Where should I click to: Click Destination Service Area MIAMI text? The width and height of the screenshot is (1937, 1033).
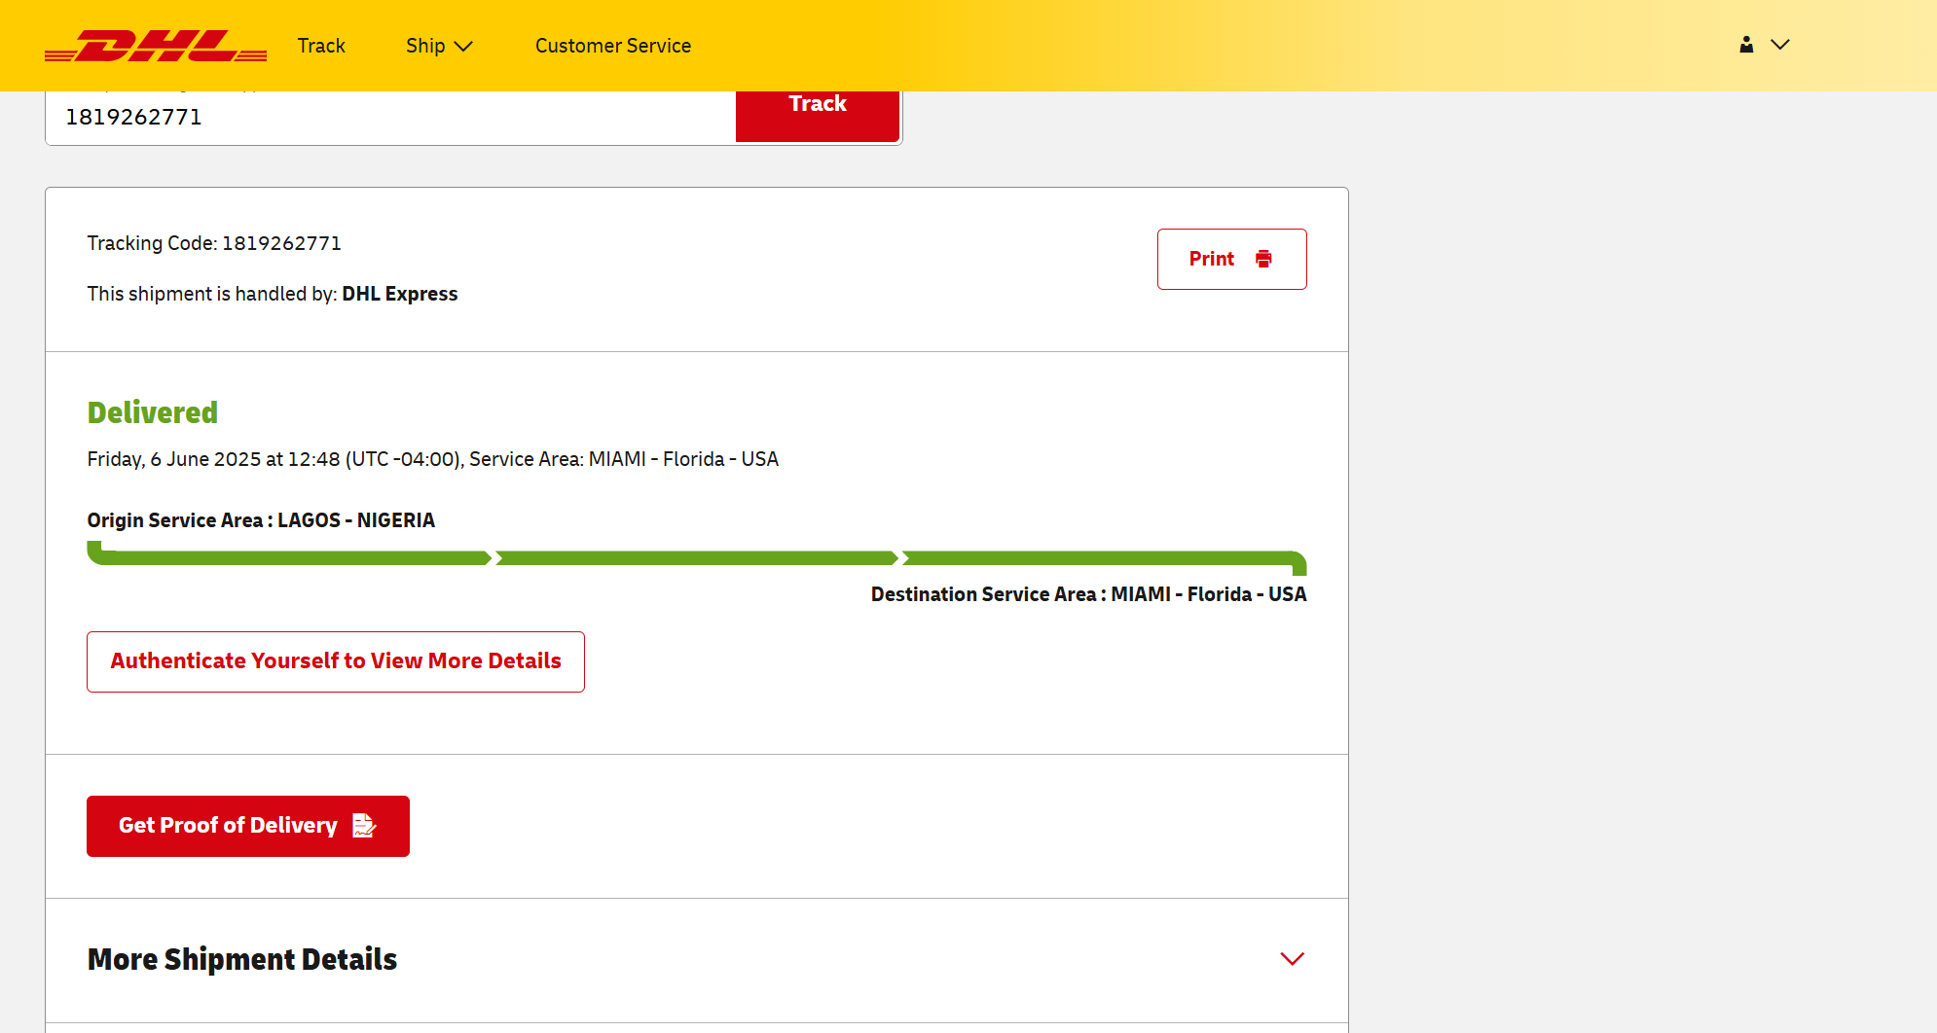(1088, 594)
